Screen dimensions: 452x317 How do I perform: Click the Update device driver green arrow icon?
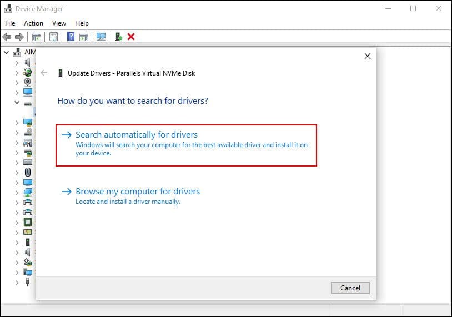click(x=118, y=37)
